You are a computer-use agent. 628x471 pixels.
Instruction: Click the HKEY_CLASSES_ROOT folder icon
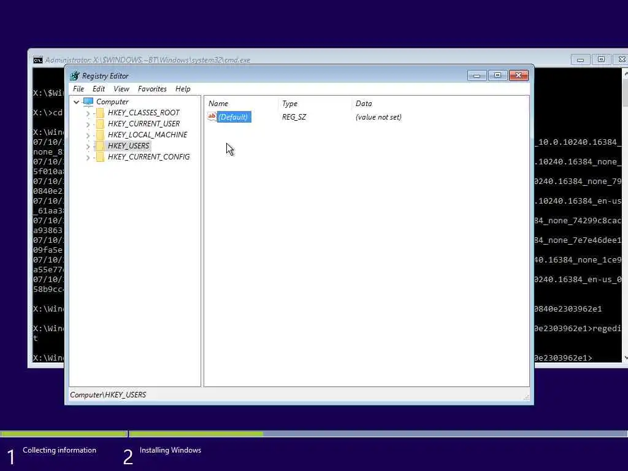tap(100, 113)
